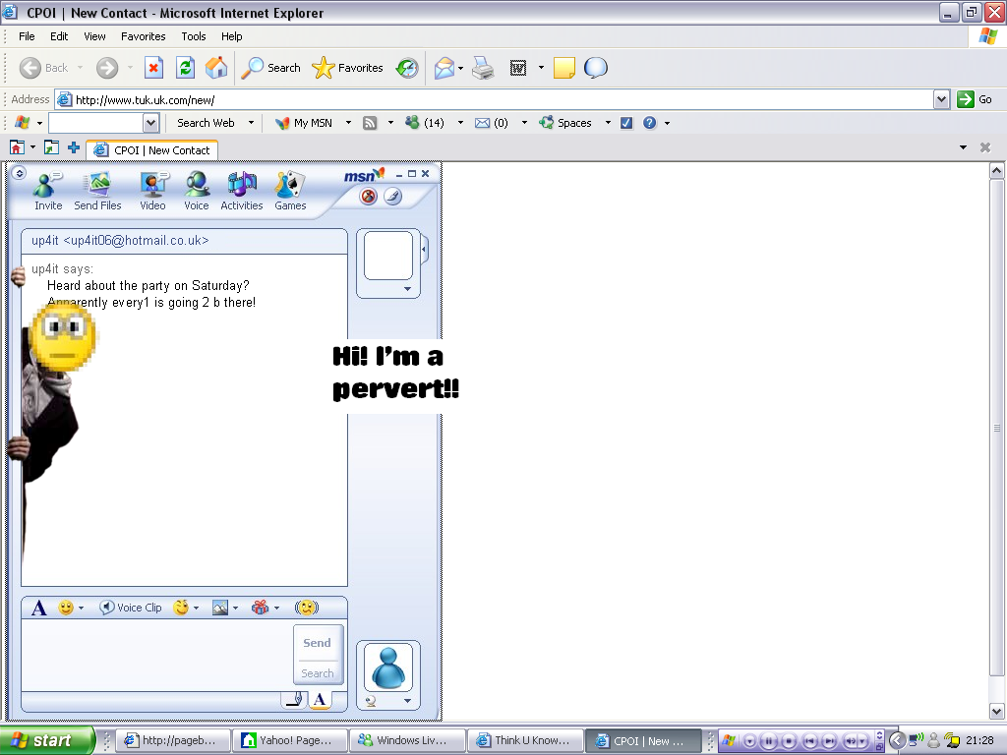Open the File menu
Viewport: 1007px width, 755px height.
click(27, 36)
